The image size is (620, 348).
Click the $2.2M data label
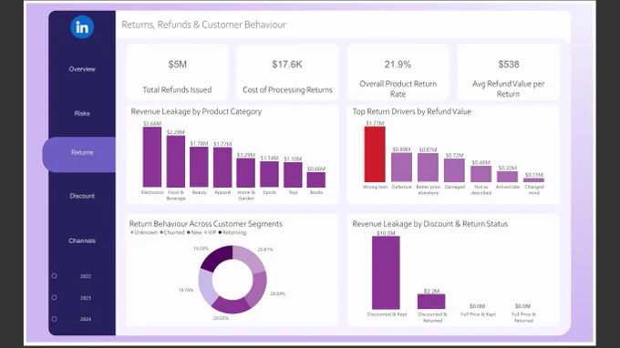(x=431, y=291)
